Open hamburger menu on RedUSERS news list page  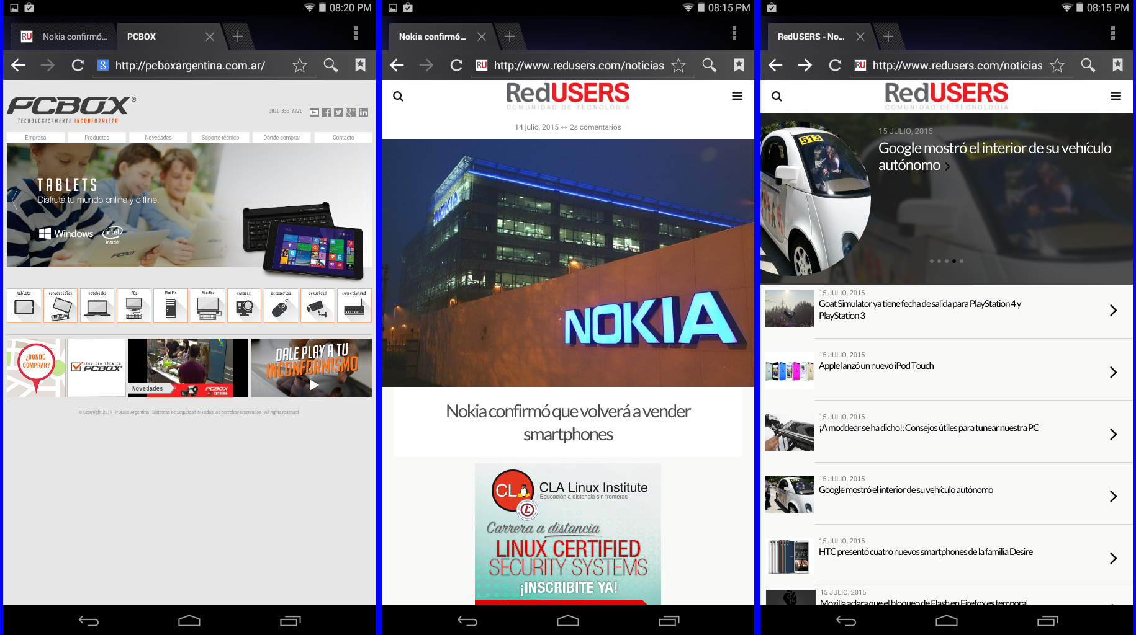click(x=1116, y=96)
